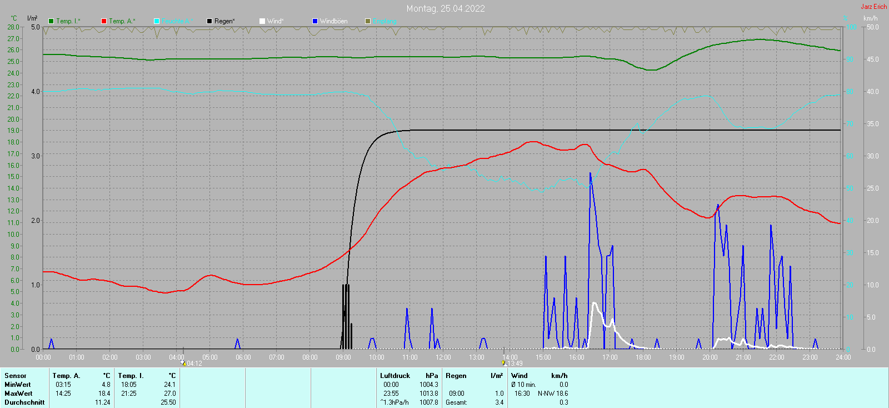Click the blue Windböen legend square
Viewport: 889px width, 408px height.
(x=315, y=21)
